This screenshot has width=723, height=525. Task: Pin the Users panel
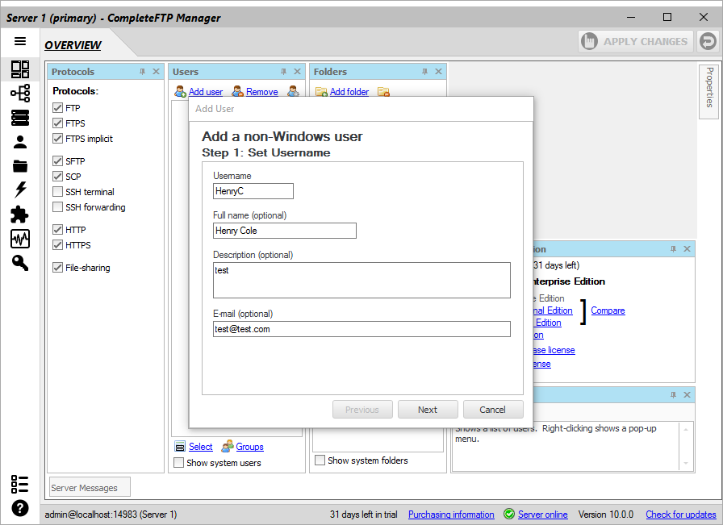pos(283,72)
